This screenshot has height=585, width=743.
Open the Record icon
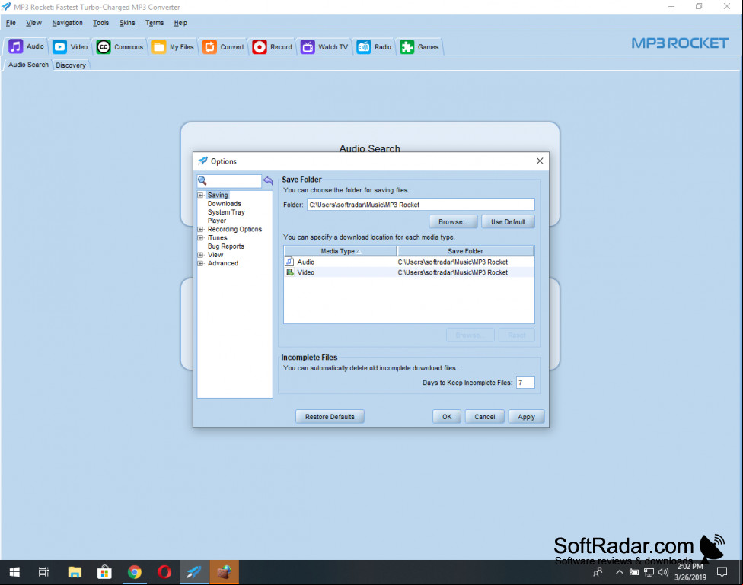click(260, 46)
